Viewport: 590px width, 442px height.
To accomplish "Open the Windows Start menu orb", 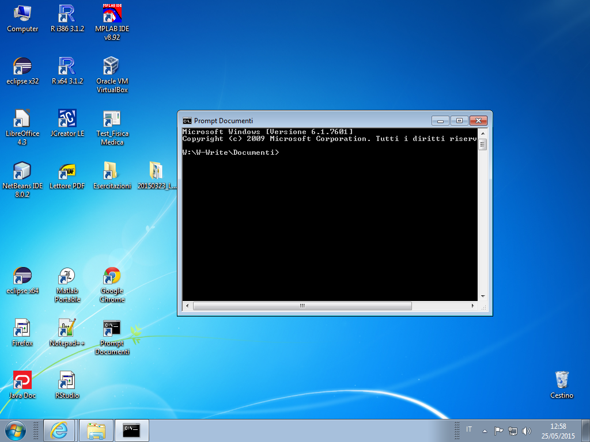I will [16, 430].
